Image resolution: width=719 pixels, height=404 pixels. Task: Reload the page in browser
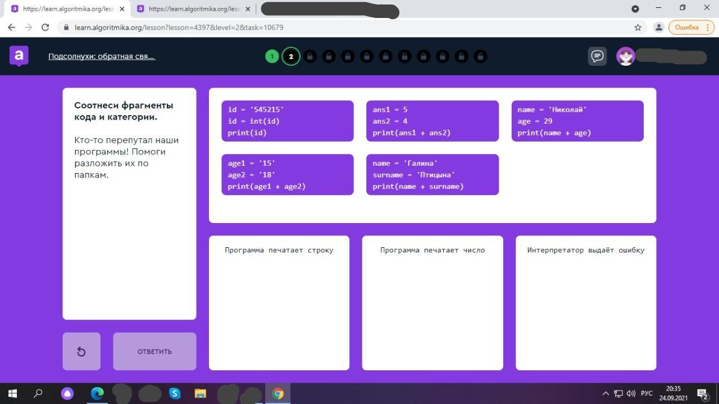coord(45,28)
